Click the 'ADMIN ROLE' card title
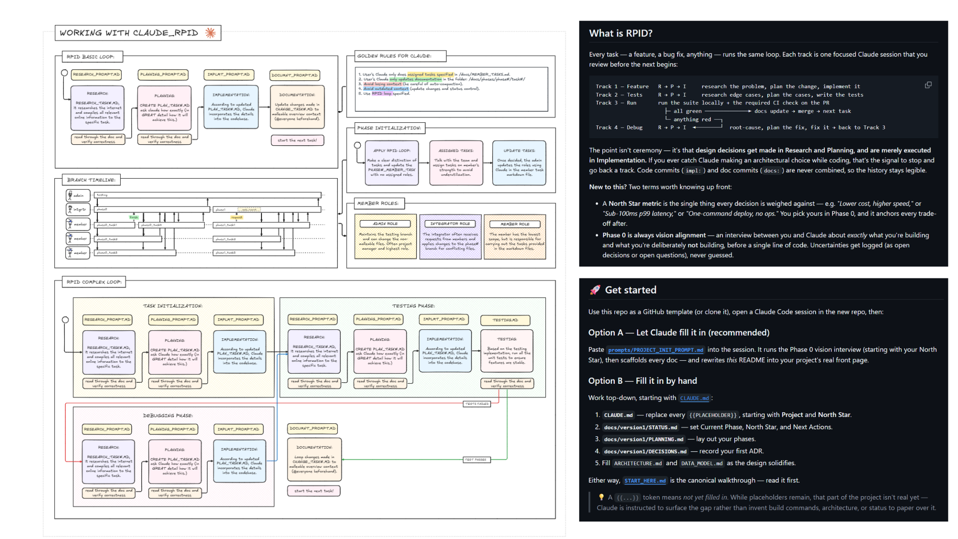Viewport: 958px width, 539px height. 385,224
